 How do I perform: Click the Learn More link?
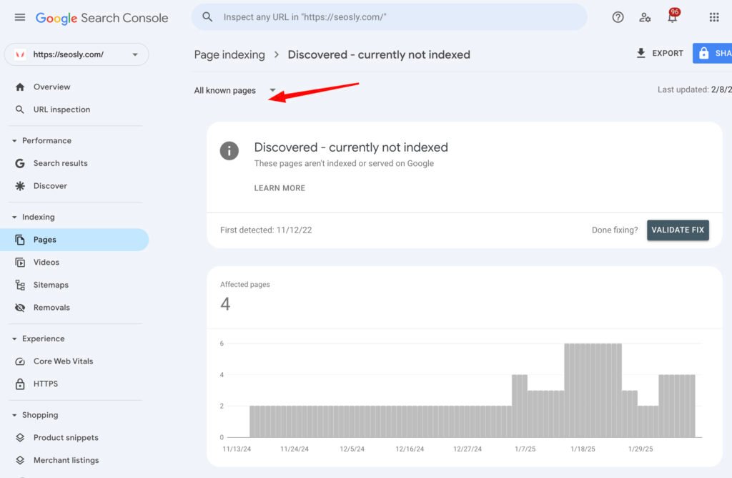(x=280, y=188)
